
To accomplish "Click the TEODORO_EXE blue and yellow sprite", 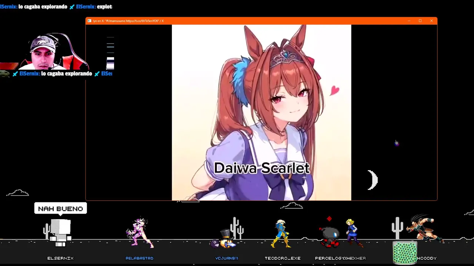I will tap(281, 233).
